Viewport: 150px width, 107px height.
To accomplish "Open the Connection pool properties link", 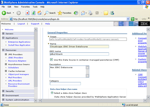I will (x=142, y=40).
